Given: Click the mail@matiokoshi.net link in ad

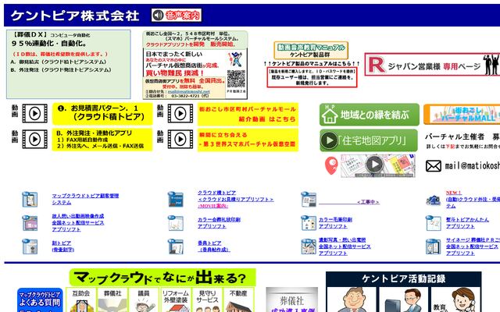Looking at the screenshot, I should pyautogui.click(x=189, y=92).
